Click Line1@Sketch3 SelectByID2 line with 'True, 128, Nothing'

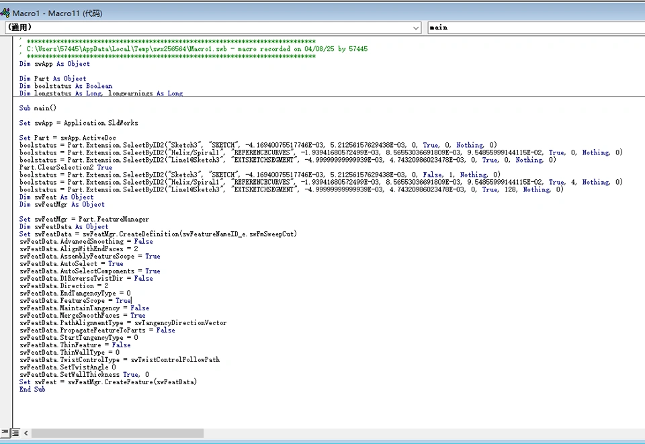[x=291, y=189]
